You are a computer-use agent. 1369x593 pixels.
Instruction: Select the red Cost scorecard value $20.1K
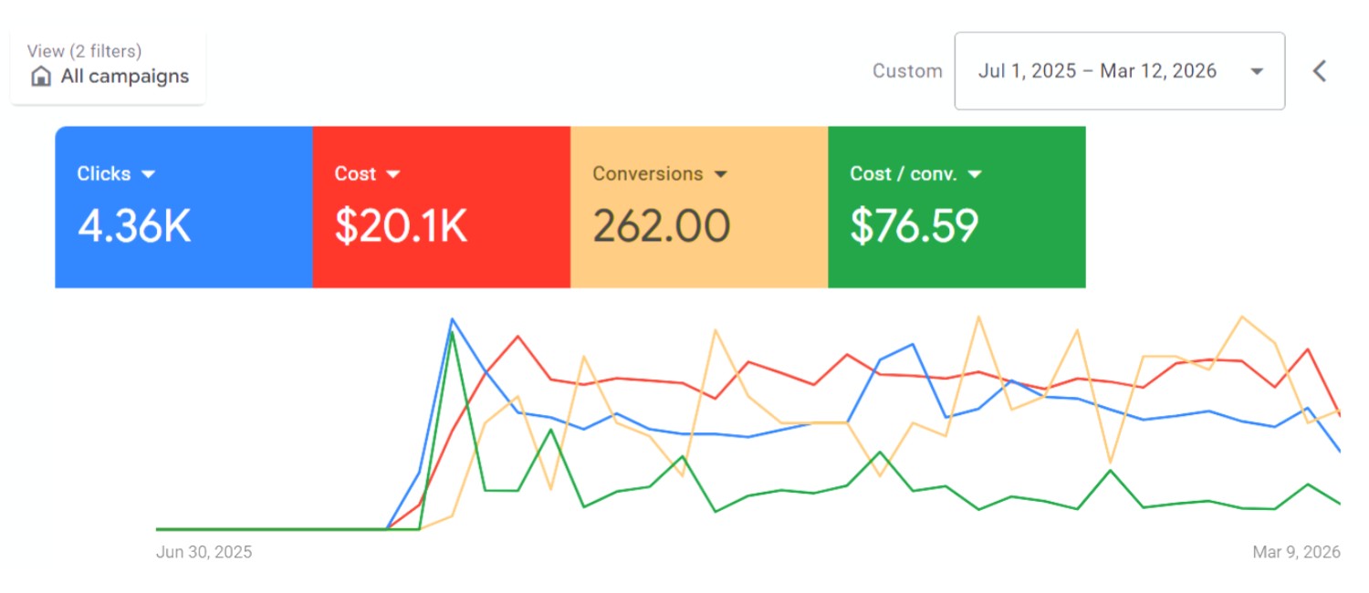tap(401, 226)
